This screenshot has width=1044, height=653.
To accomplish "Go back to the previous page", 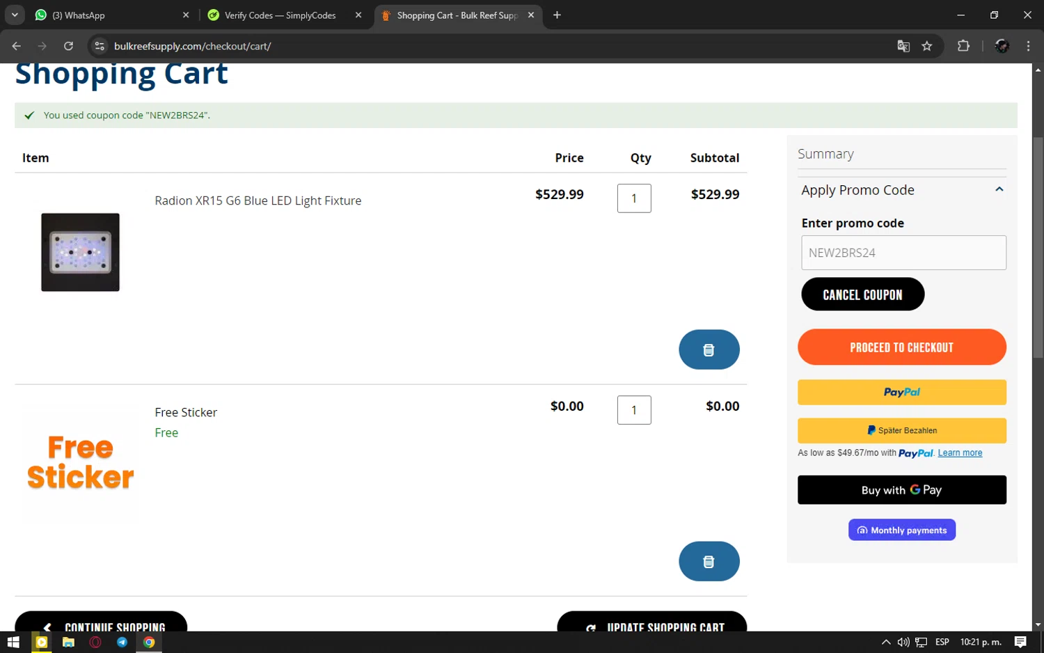I will (x=17, y=46).
